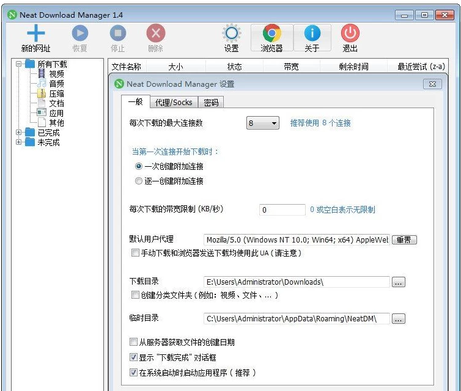Toggle 从服务器获取文件的创建日期 checkbox

(x=134, y=342)
